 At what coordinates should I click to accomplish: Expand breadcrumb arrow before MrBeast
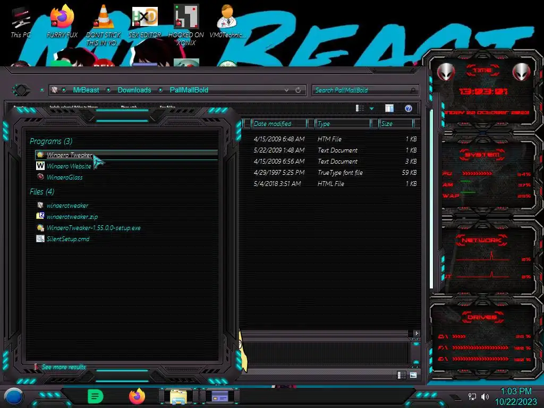tap(64, 90)
